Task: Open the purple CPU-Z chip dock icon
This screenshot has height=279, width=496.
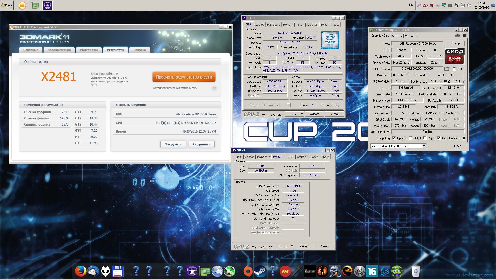Action: click(192, 271)
